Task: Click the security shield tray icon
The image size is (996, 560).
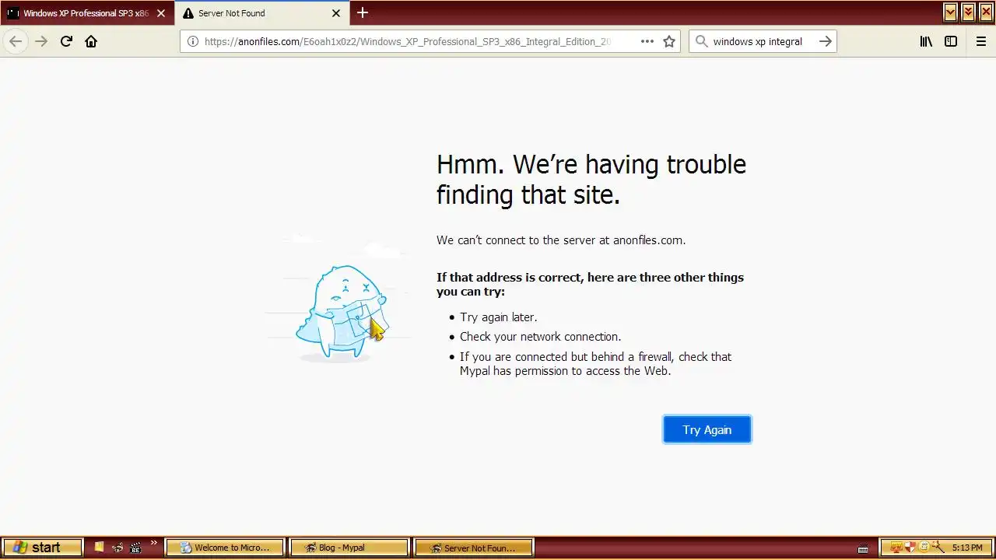Action: pyautogui.click(x=909, y=548)
